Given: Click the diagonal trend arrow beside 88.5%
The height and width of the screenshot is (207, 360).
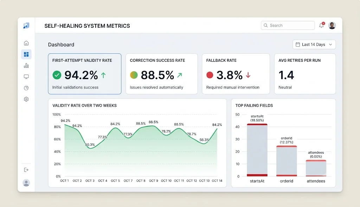Looking at the screenshot, I should [x=180, y=75].
